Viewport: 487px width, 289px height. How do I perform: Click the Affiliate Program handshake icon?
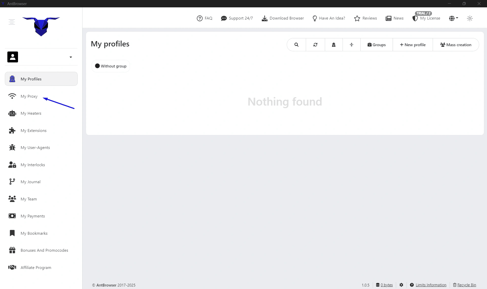(12, 267)
